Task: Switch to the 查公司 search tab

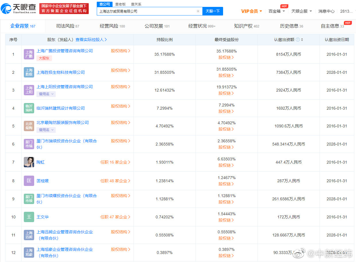Action: [x=105, y=4]
